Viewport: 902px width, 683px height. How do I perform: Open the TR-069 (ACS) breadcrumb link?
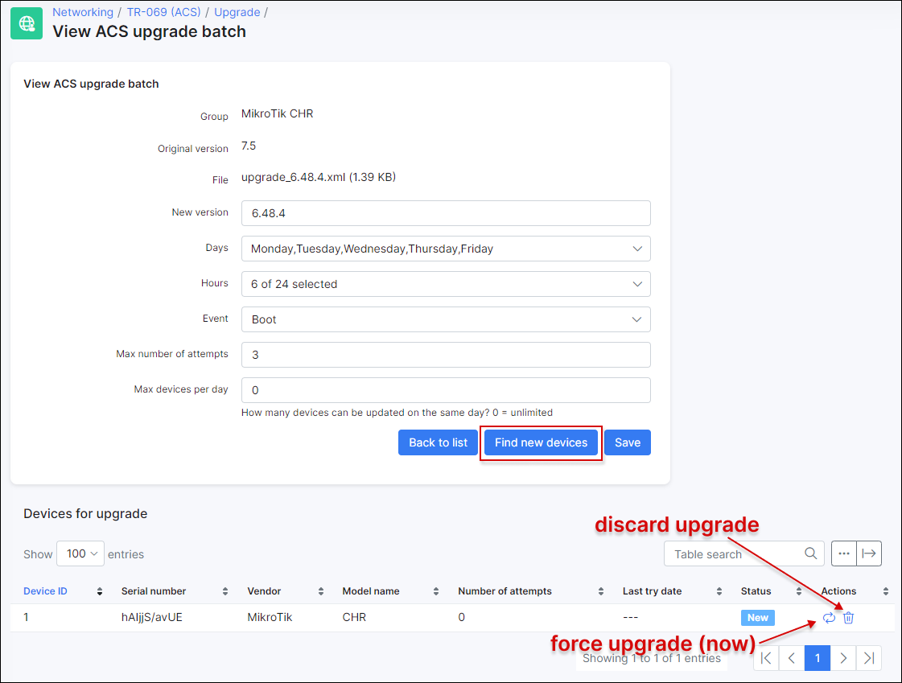[163, 12]
